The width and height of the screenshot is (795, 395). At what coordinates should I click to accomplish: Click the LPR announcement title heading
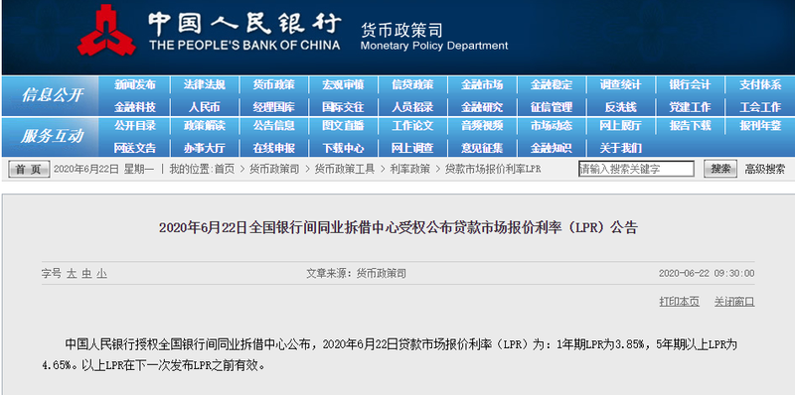pyautogui.click(x=398, y=228)
